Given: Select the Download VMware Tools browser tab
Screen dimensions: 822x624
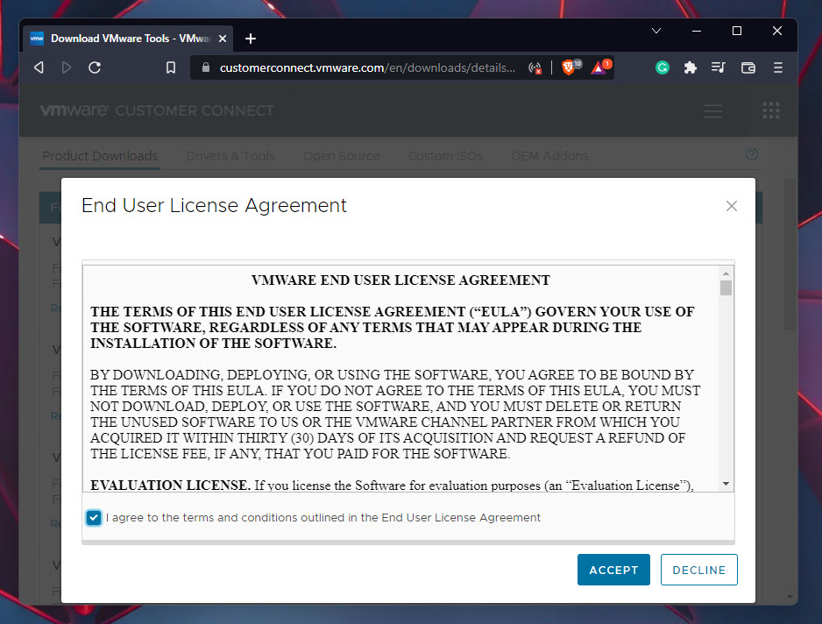Looking at the screenshot, I should [x=128, y=39].
